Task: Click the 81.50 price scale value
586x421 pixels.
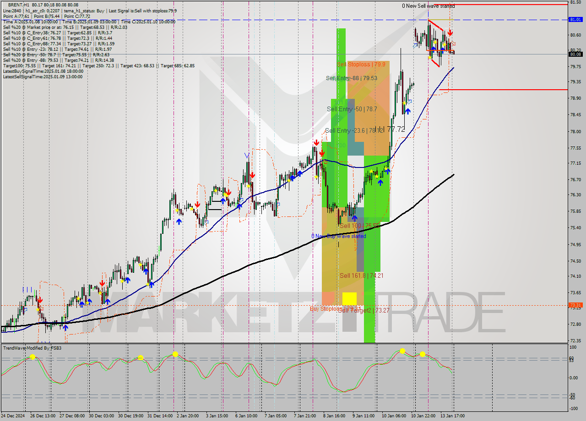Action: 575,2
